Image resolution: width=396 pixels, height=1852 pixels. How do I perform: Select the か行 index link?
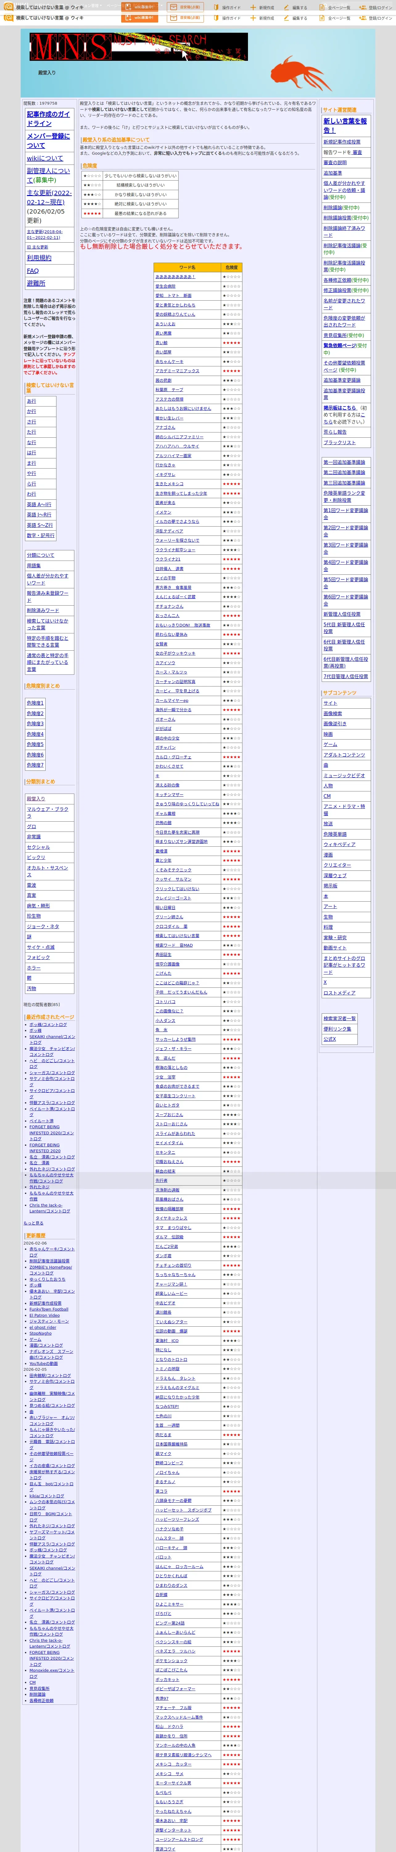tap(32, 411)
